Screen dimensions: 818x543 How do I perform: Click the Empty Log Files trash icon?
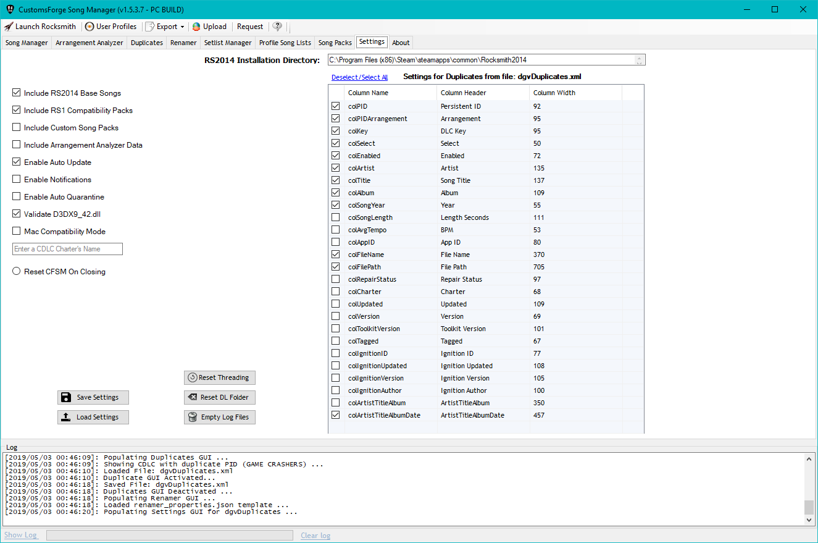click(192, 417)
